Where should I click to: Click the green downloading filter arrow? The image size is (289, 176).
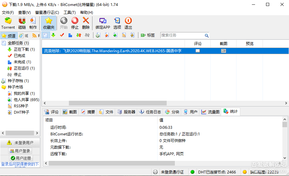point(53,35)
